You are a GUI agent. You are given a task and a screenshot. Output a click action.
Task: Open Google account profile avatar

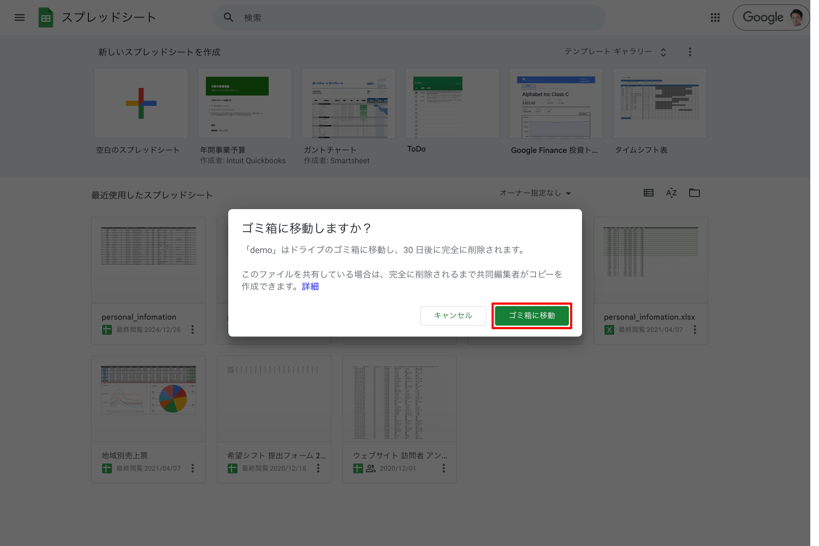(796, 17)
